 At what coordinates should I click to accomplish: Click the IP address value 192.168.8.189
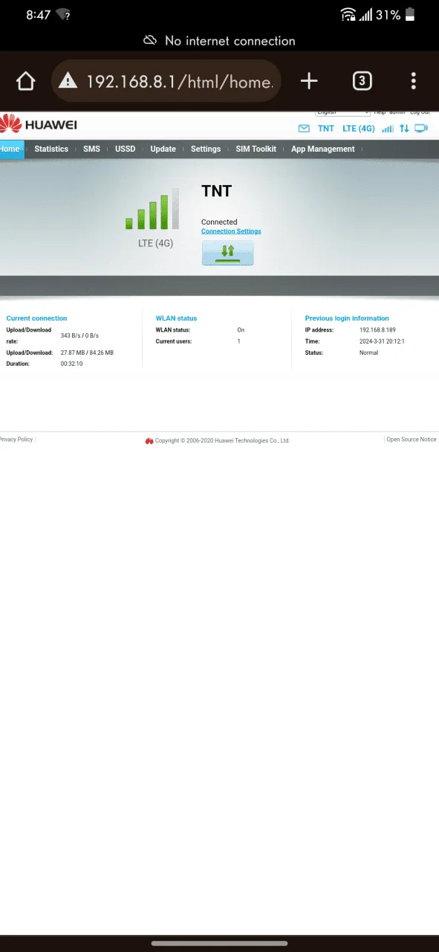pos(378,329)
